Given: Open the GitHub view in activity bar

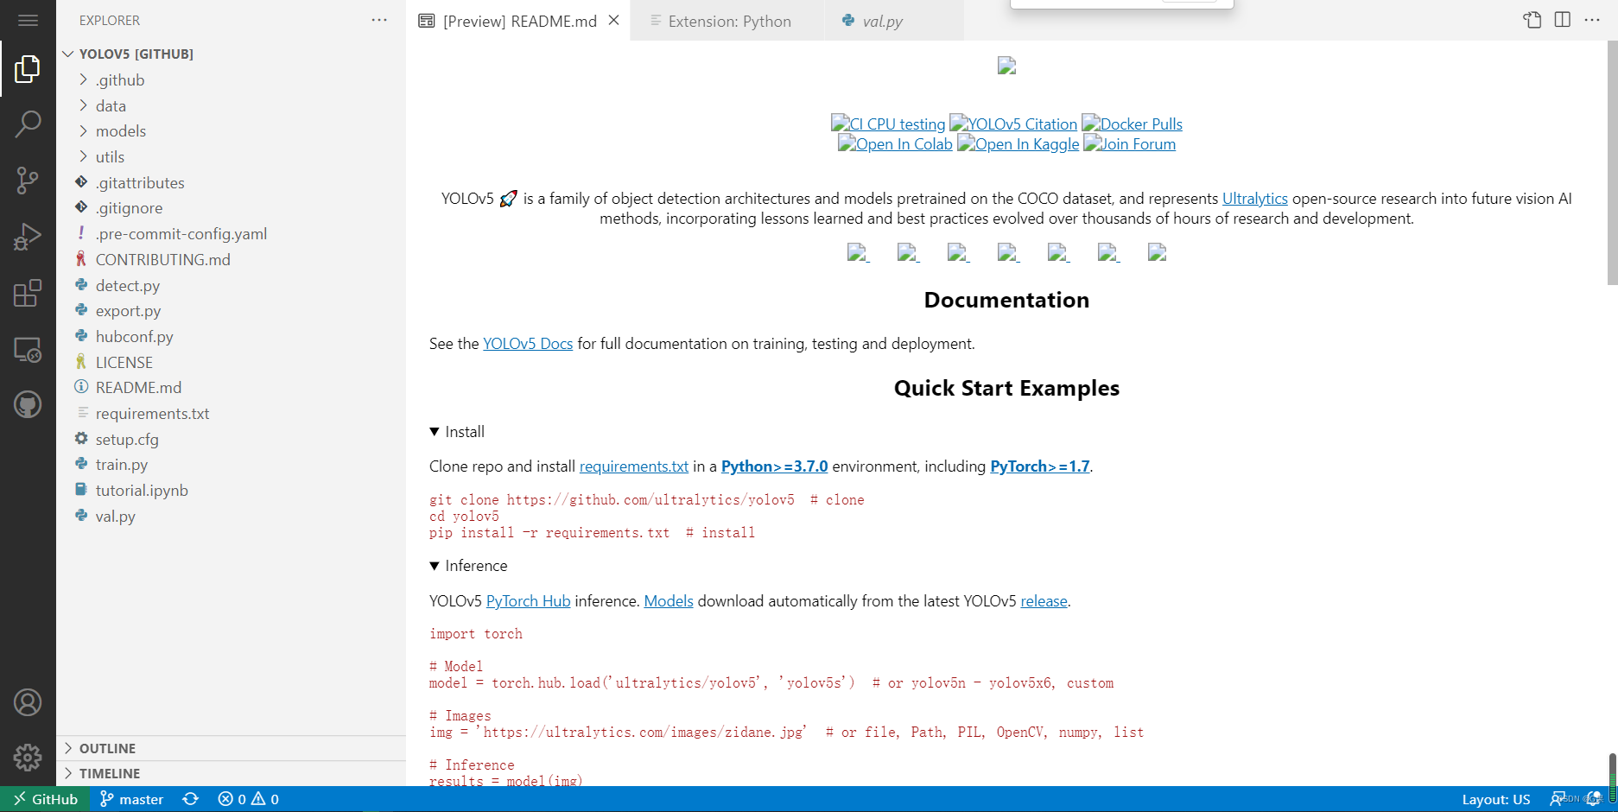Looking at the screenshot, I should click(x=28, y=404).
